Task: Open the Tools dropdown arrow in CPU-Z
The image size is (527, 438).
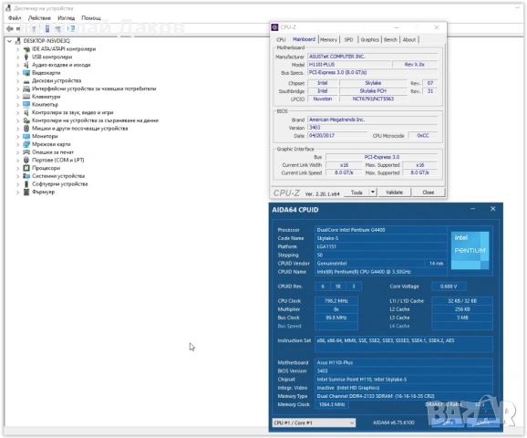Action: pos(373,193)
